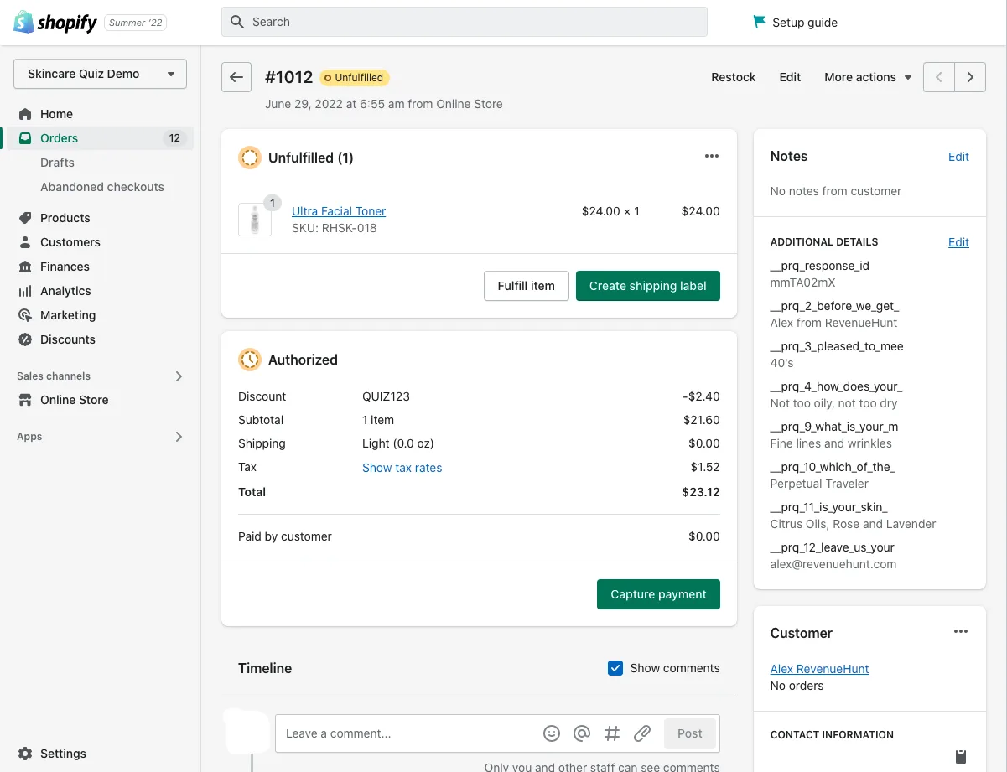Click the contact information clipboard icon

pos(961,756)
